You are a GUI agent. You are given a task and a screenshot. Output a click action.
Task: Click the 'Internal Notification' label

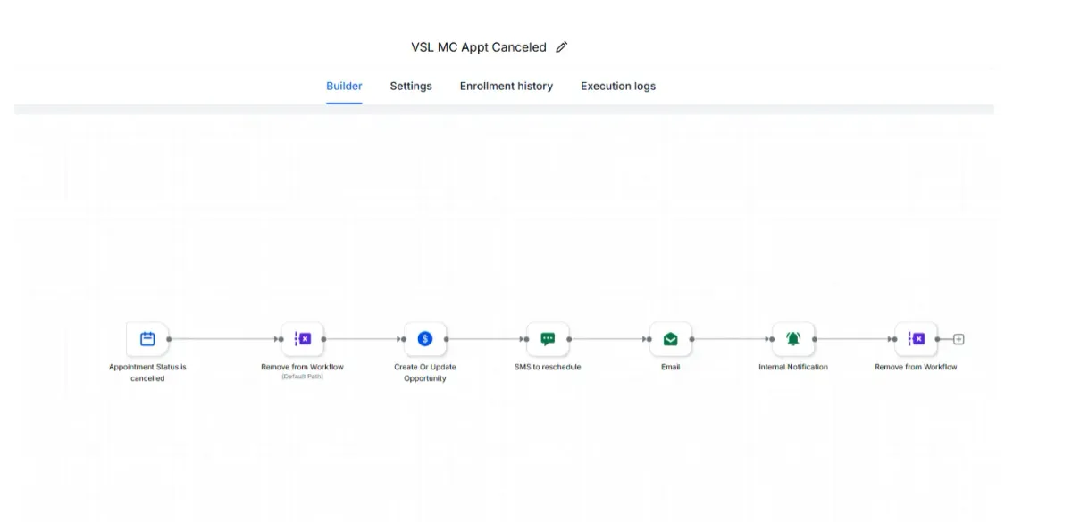(793, 367)
